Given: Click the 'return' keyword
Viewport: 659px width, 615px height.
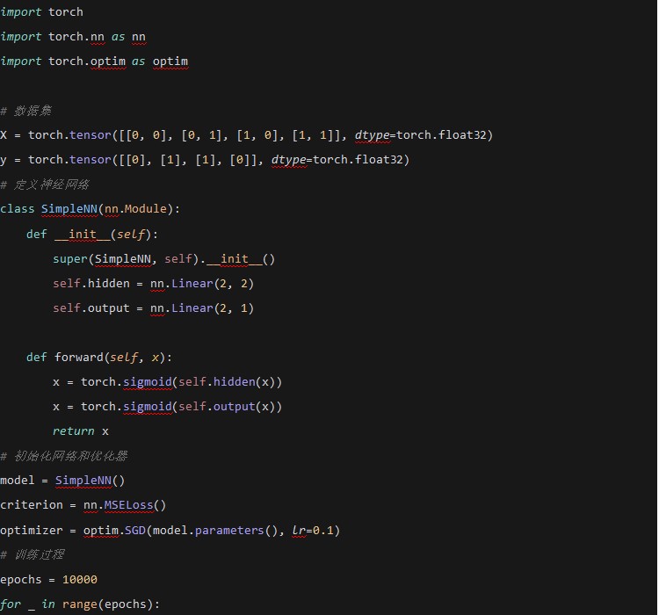Looking at the screenshot, I should pos(73,431).
